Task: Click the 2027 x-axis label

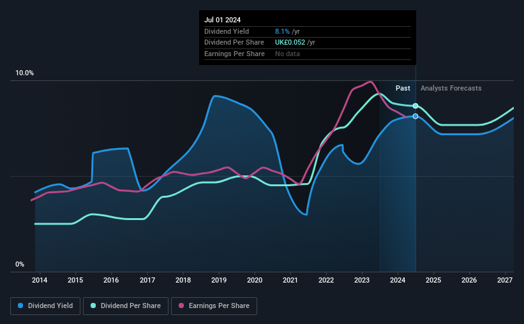Action: (x=505, y=280)
